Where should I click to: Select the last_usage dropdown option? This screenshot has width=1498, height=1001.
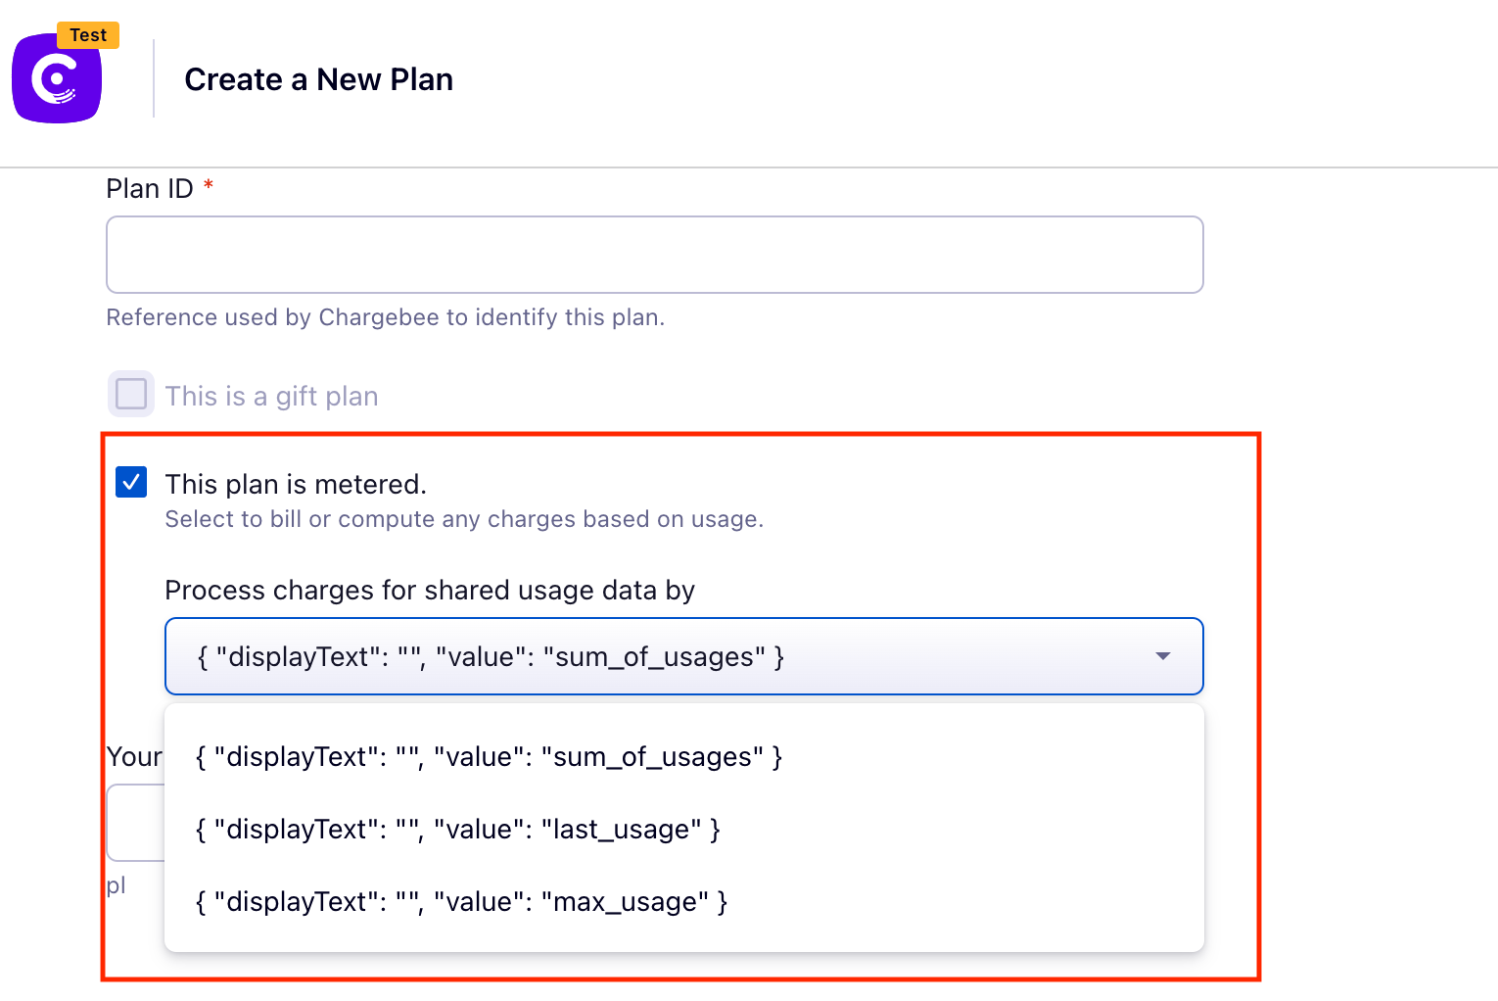[x=683, y=830]
